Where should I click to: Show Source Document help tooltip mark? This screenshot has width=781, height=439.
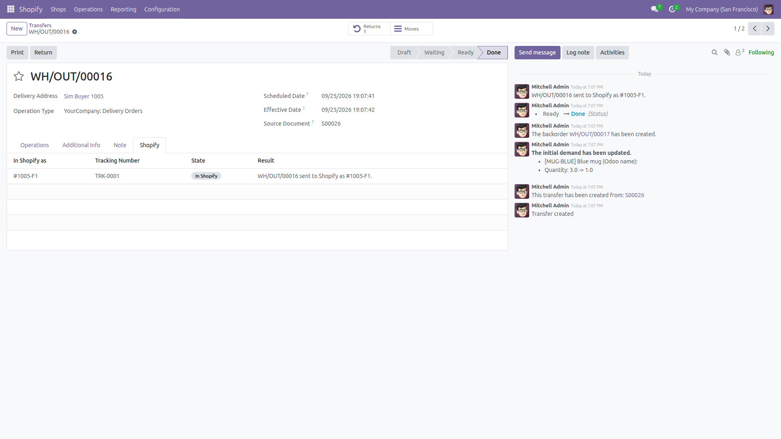click(313, 122)
